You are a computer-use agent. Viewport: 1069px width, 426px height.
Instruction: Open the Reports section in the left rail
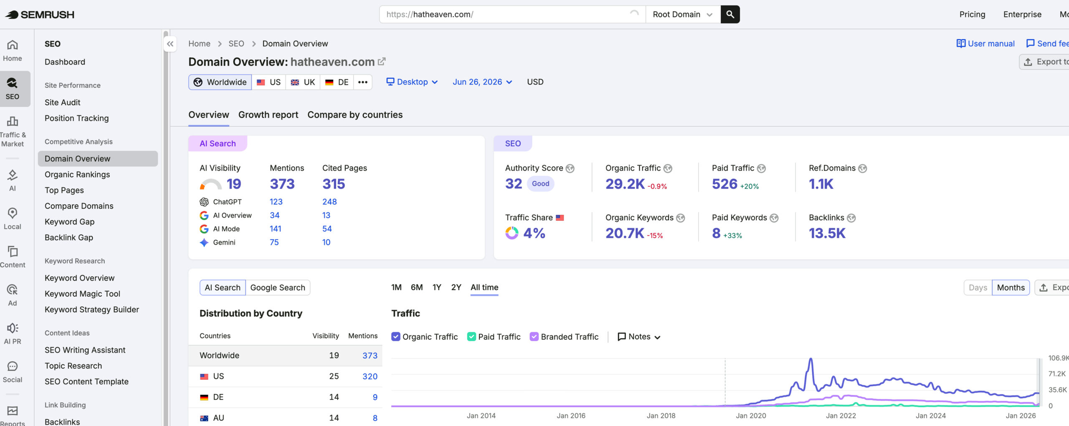click(13, 415)
